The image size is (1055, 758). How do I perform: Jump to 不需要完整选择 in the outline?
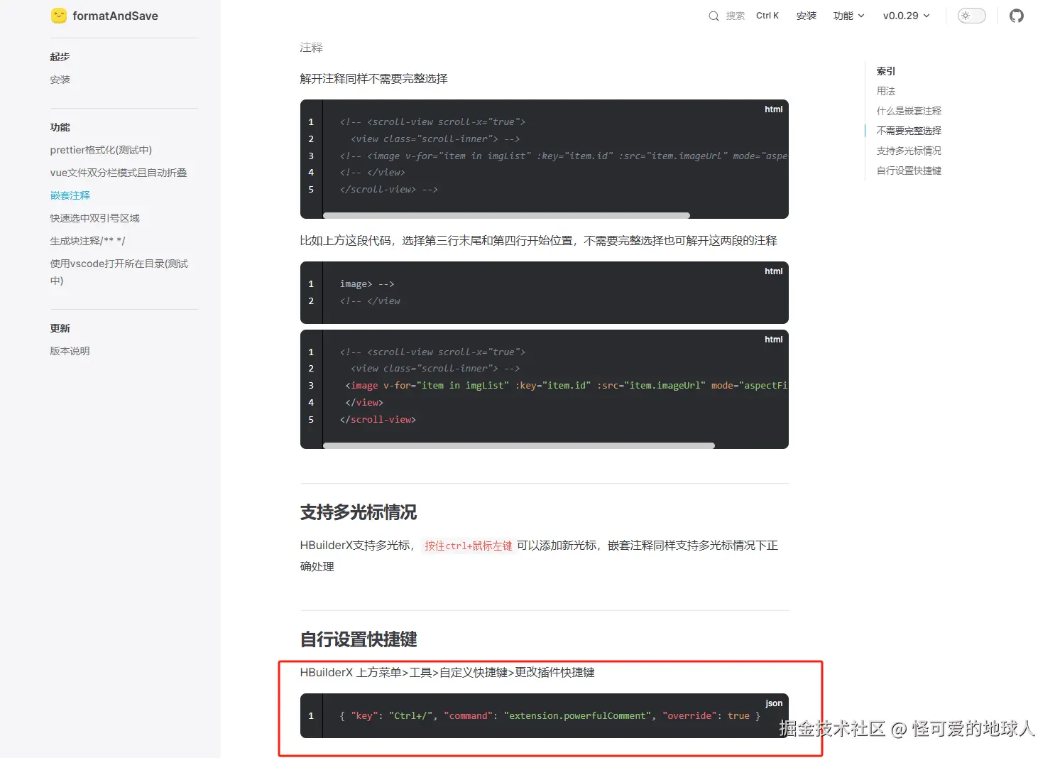tap(909, 131)
